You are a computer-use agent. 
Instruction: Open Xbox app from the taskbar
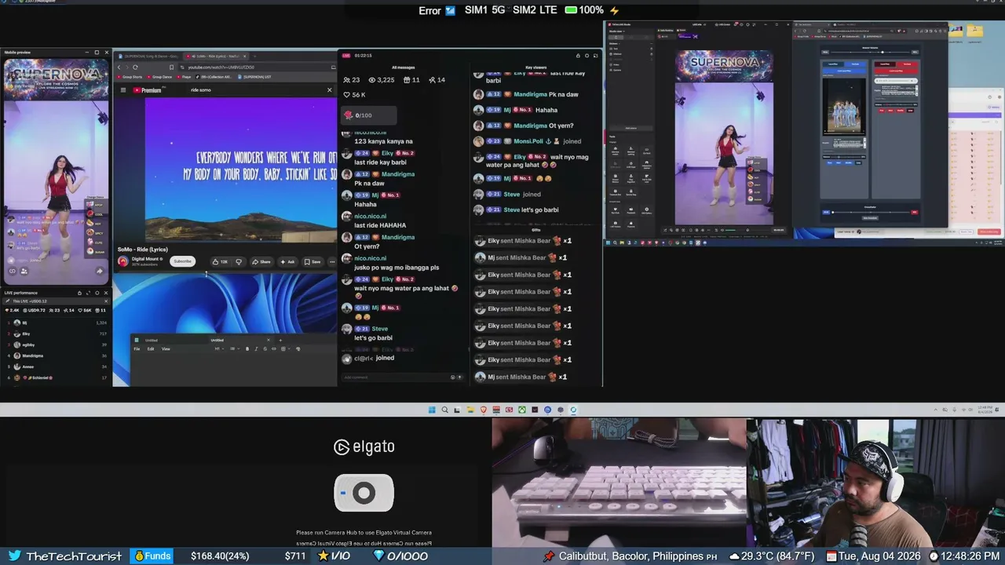[521, 410]
